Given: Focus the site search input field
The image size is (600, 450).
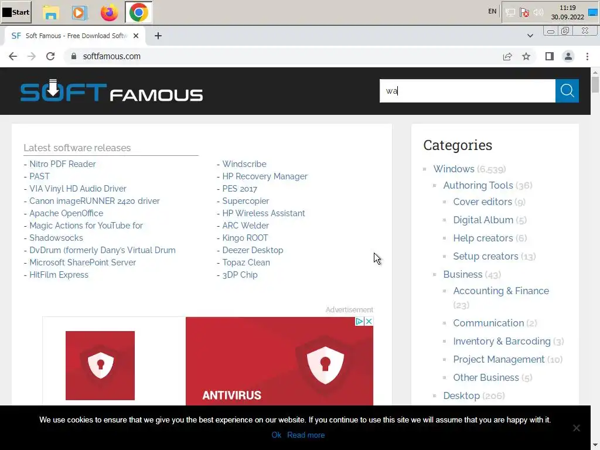Looking at the screenshot, I should click(x=467, y=91).
